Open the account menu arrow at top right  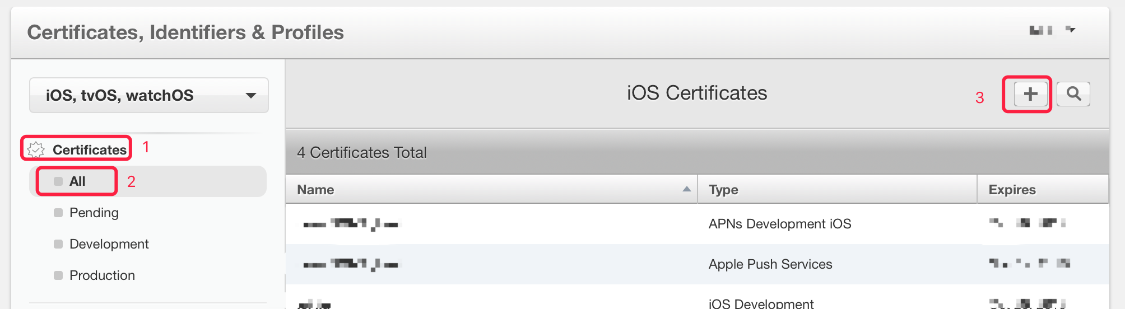[1070, 30]
